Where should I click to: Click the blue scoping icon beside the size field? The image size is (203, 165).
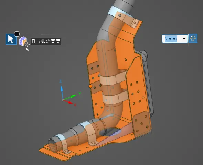[193, 38]
